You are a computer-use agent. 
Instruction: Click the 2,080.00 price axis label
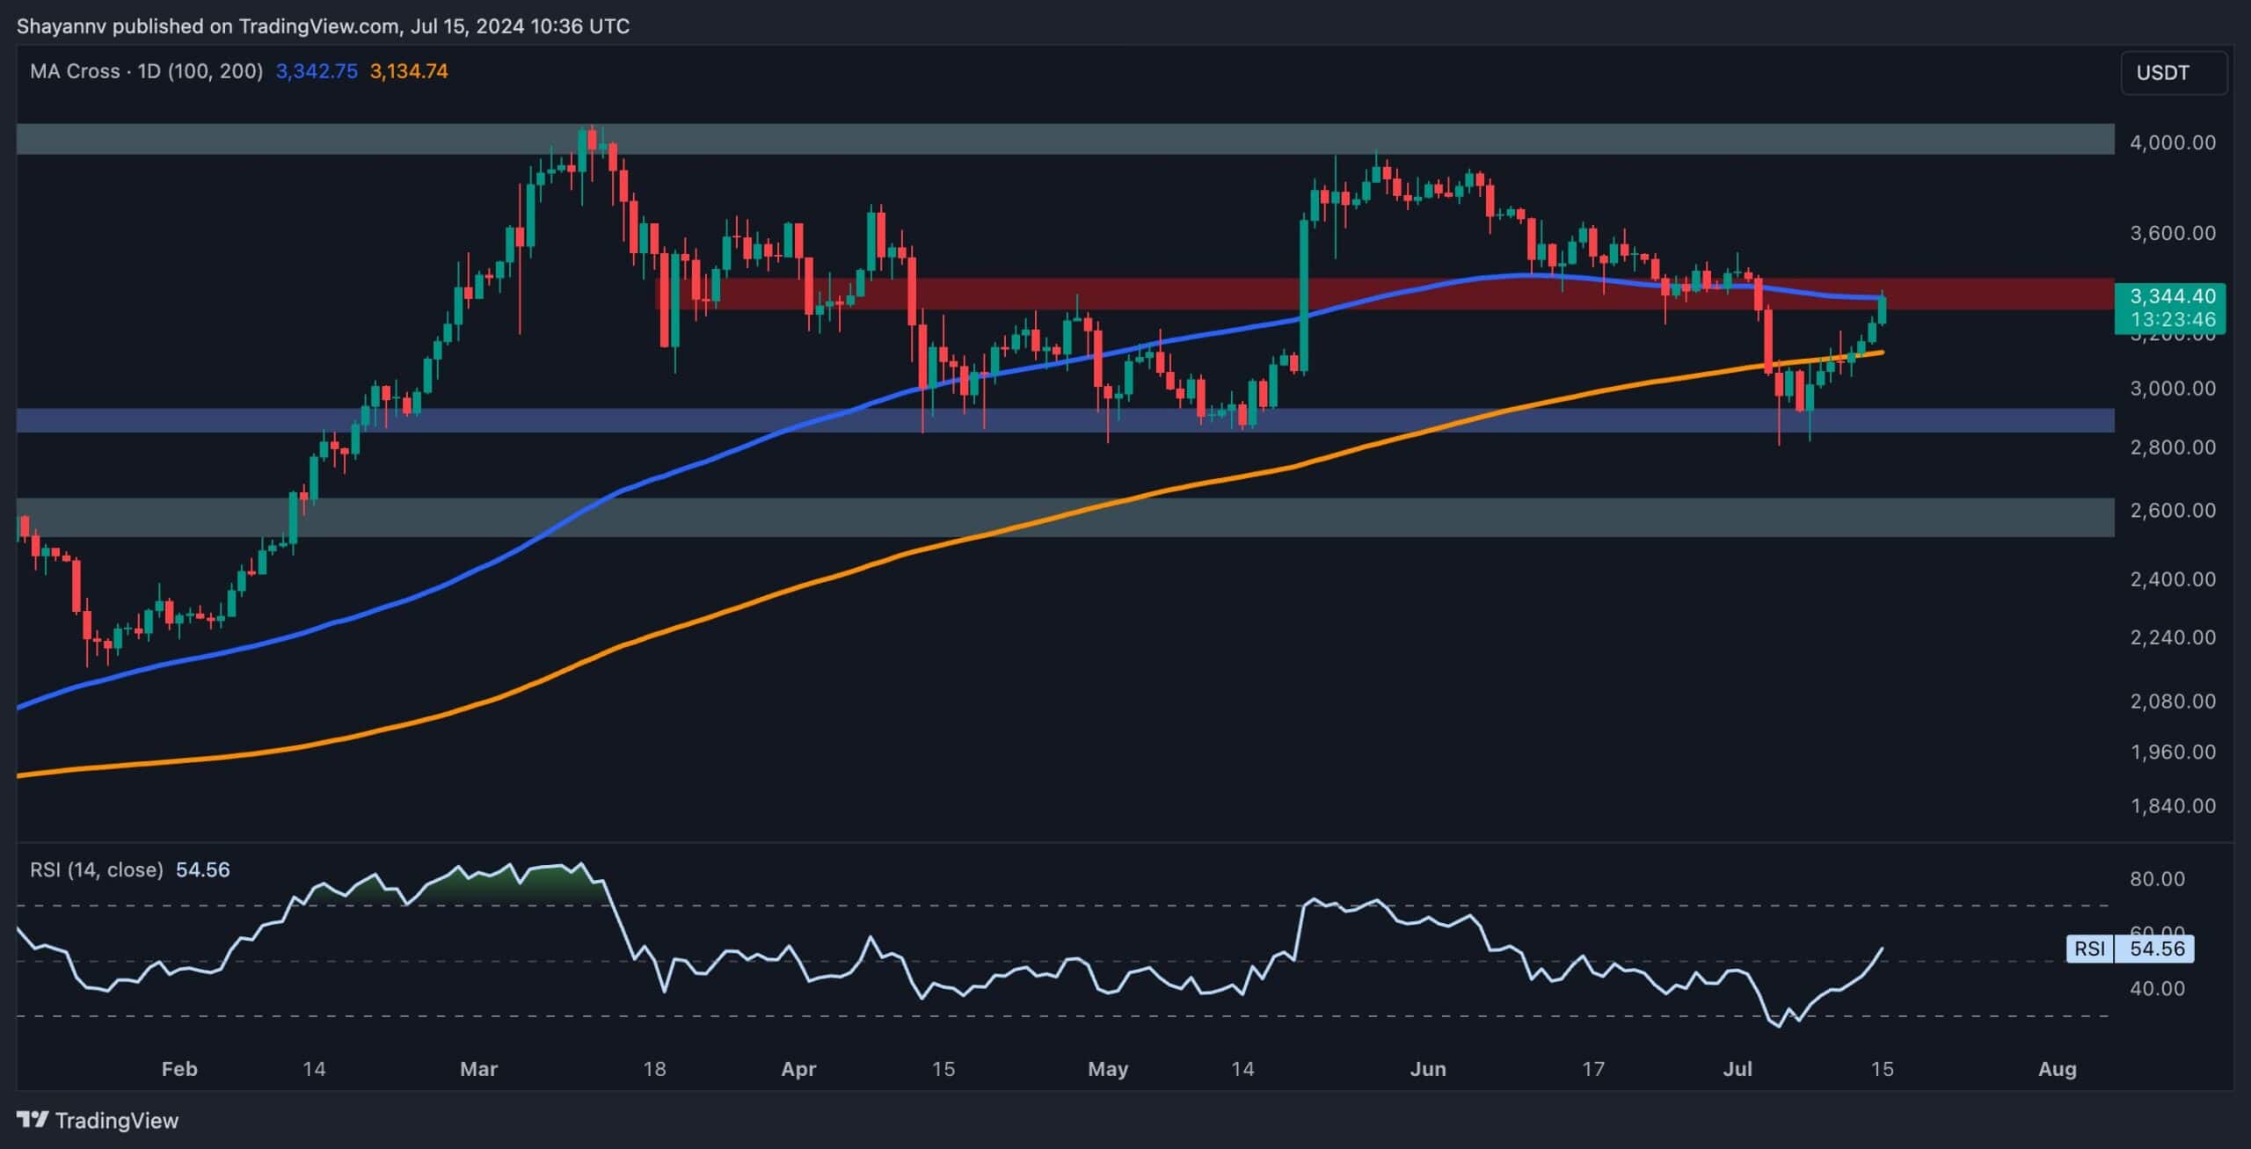coord(2172,702)
